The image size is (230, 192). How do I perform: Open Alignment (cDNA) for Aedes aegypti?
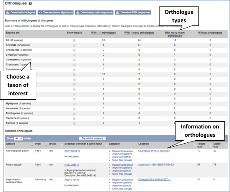click(121, 171)
